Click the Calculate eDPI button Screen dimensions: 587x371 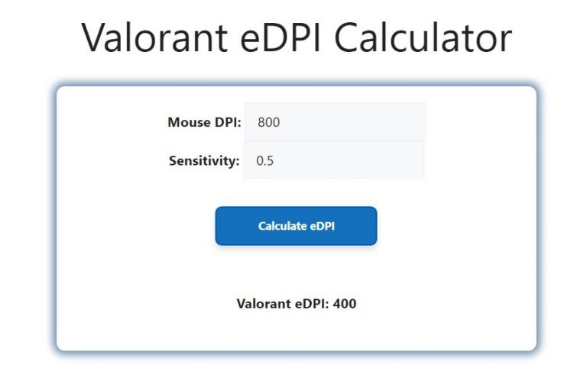[296, 226]
